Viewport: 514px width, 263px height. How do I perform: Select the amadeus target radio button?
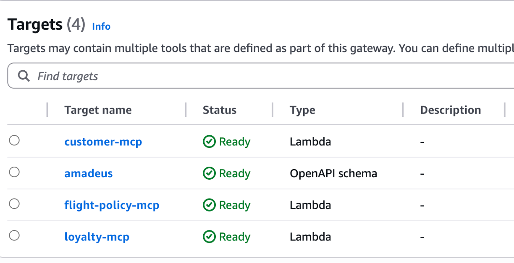[14, 172]
